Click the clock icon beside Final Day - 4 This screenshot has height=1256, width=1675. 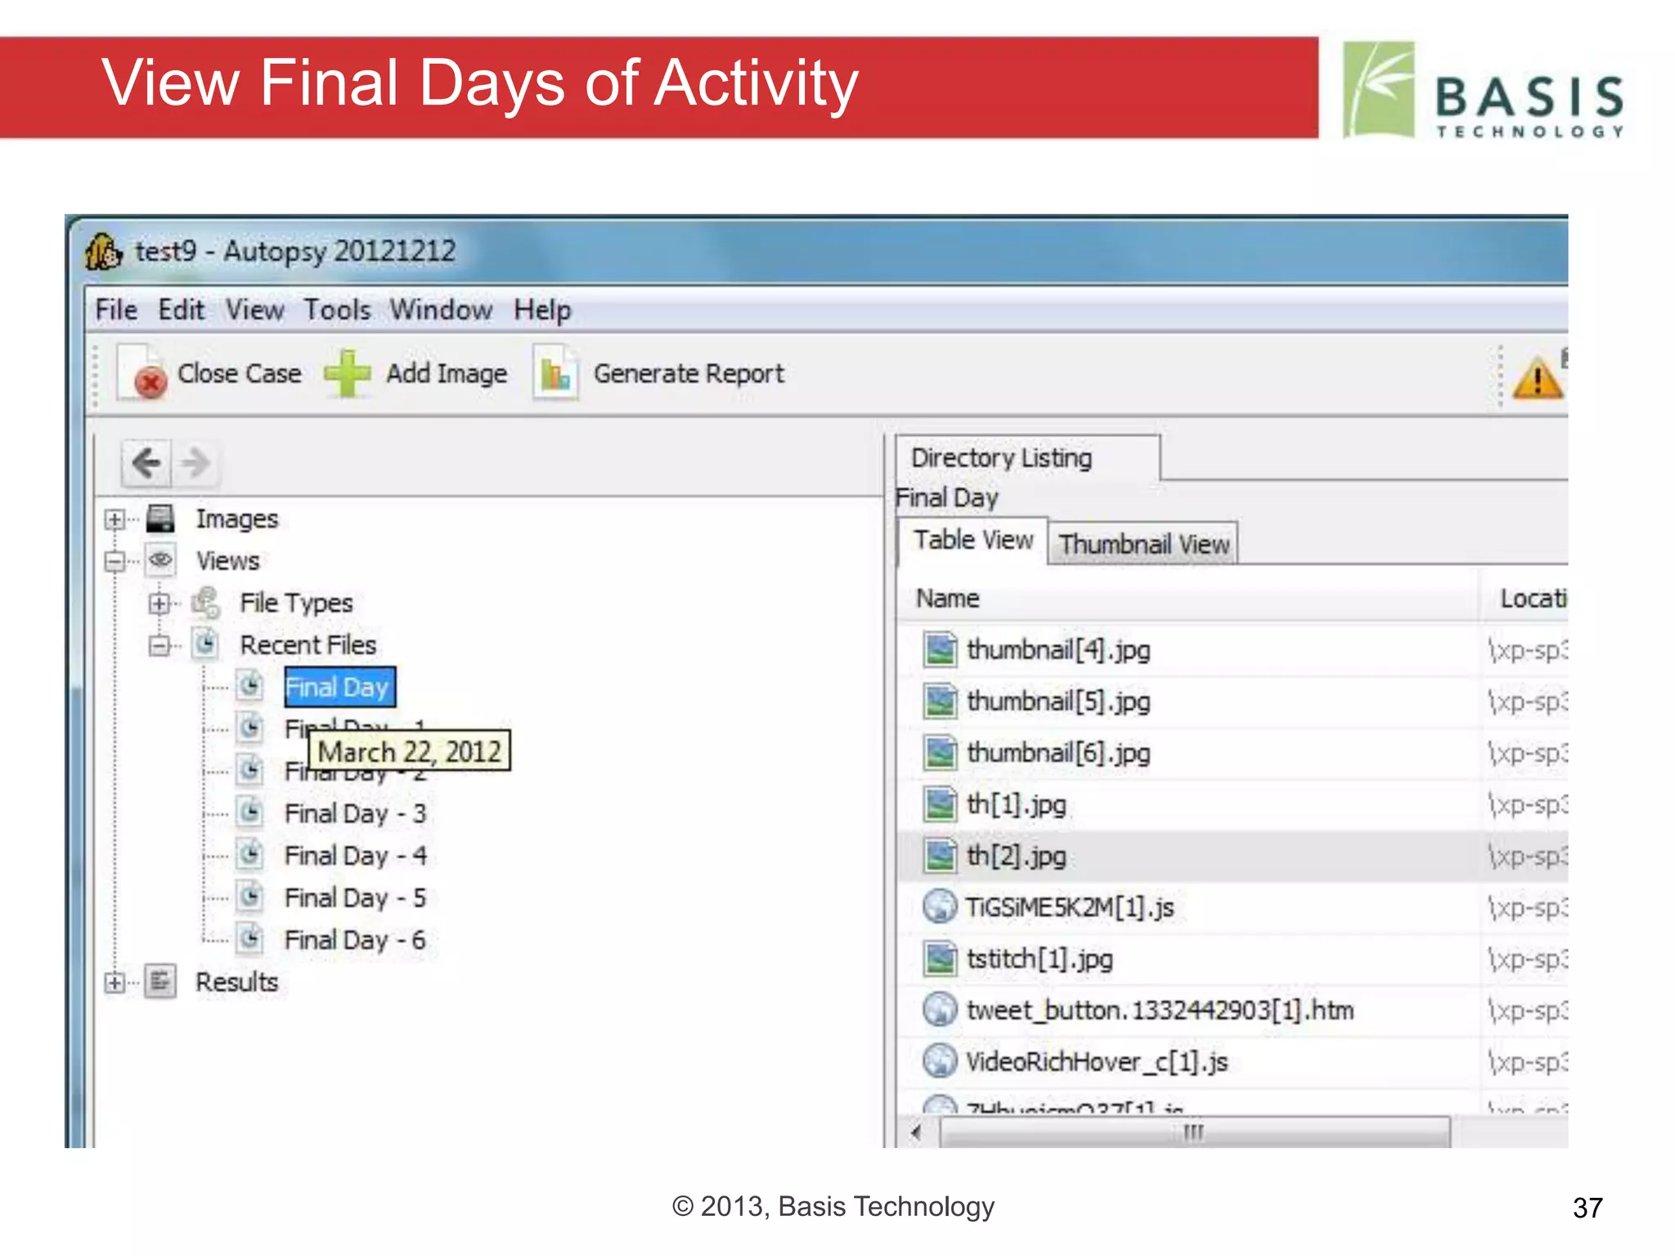click(x=250, y=855)
